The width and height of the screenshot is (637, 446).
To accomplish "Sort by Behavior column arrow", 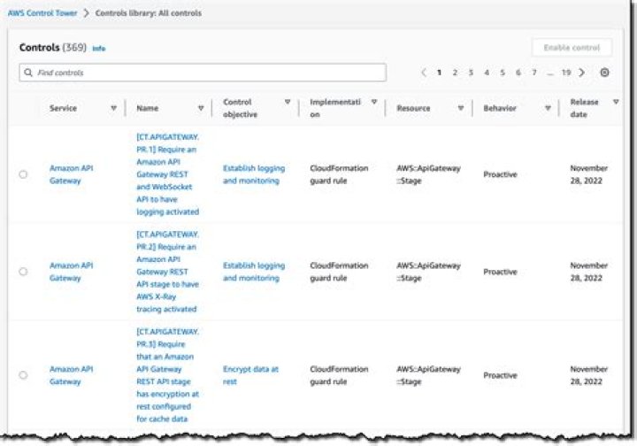I will tap(548, 108).
